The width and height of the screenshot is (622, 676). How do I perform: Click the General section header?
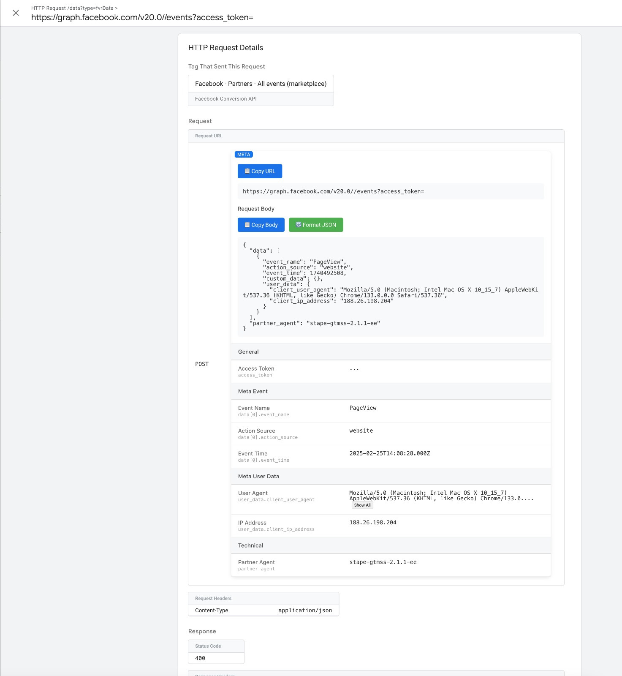pyautogui.click(x=391, y=352)
